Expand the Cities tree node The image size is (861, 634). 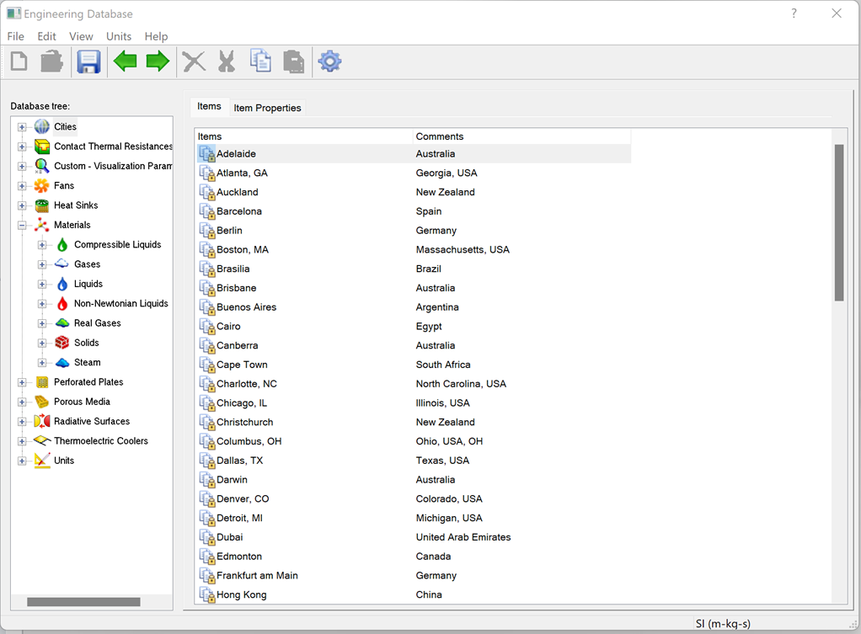point(22,127)
